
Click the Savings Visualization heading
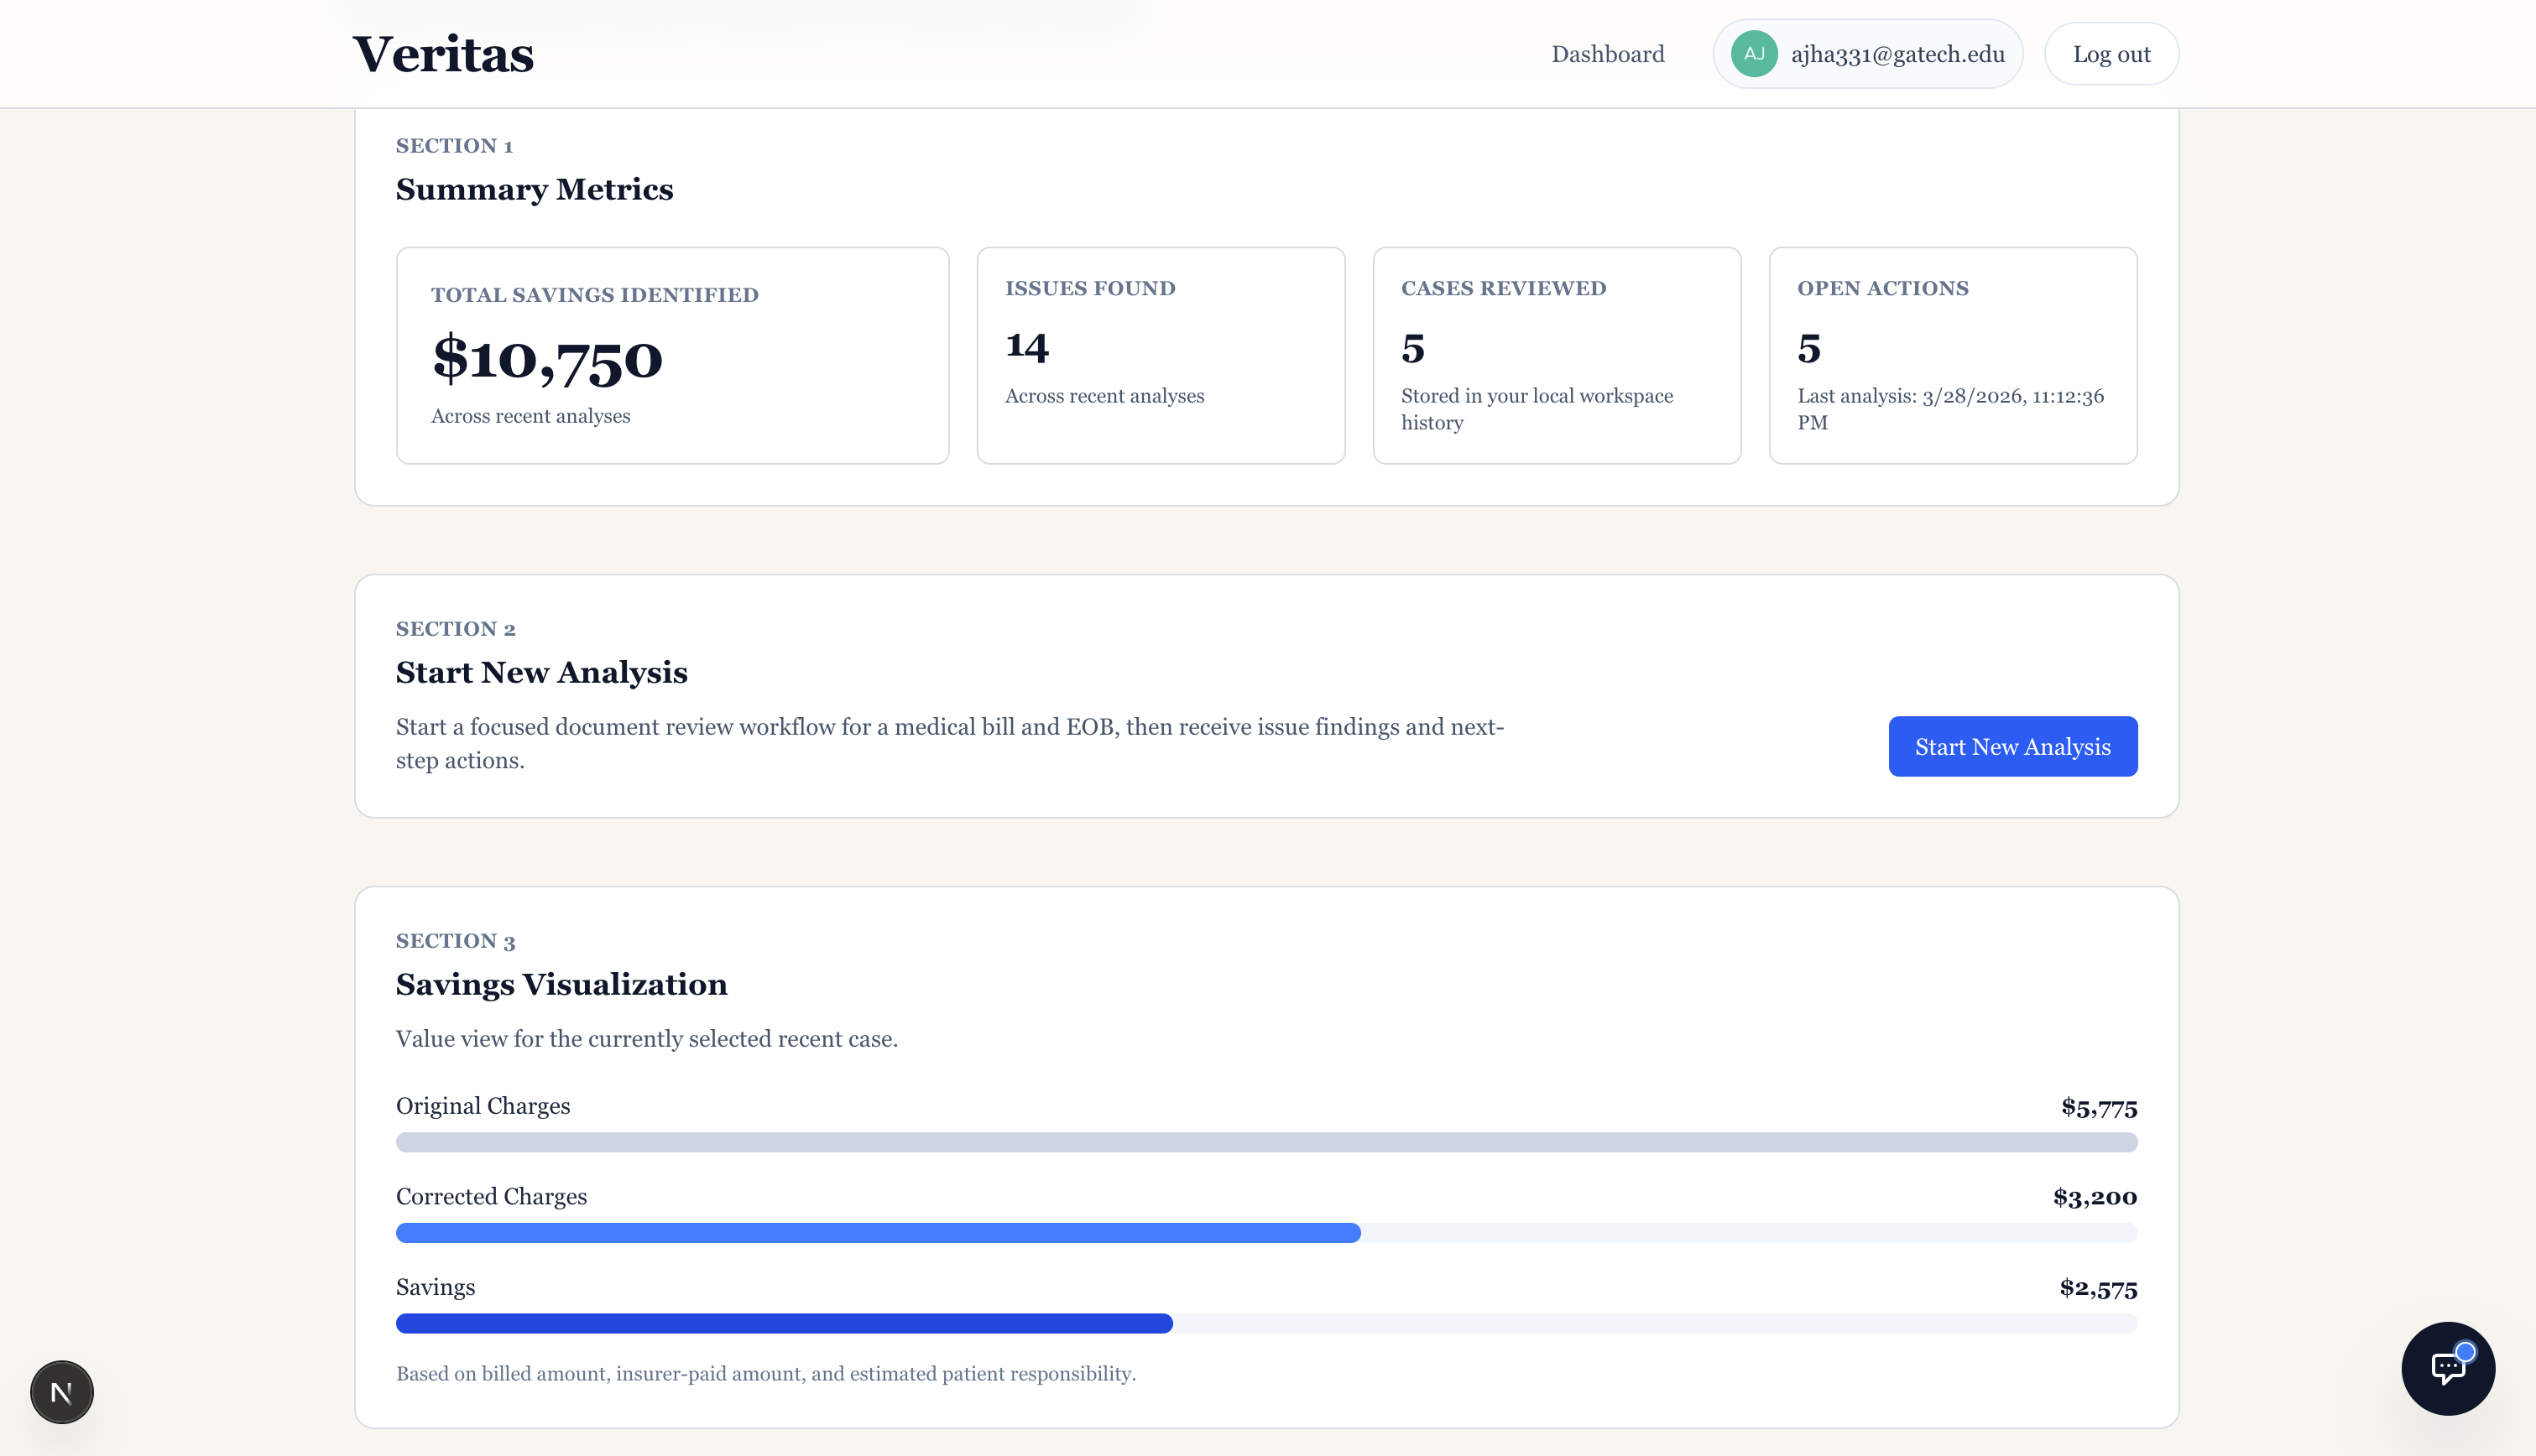click(x=561, y=984)
